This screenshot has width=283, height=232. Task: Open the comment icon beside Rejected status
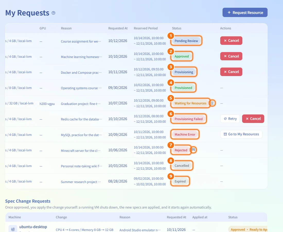point(193,150)
